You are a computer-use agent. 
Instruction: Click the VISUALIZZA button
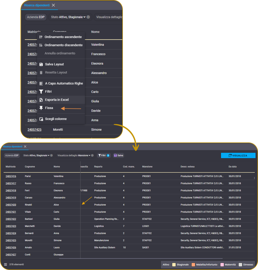[x=238, y=156]
